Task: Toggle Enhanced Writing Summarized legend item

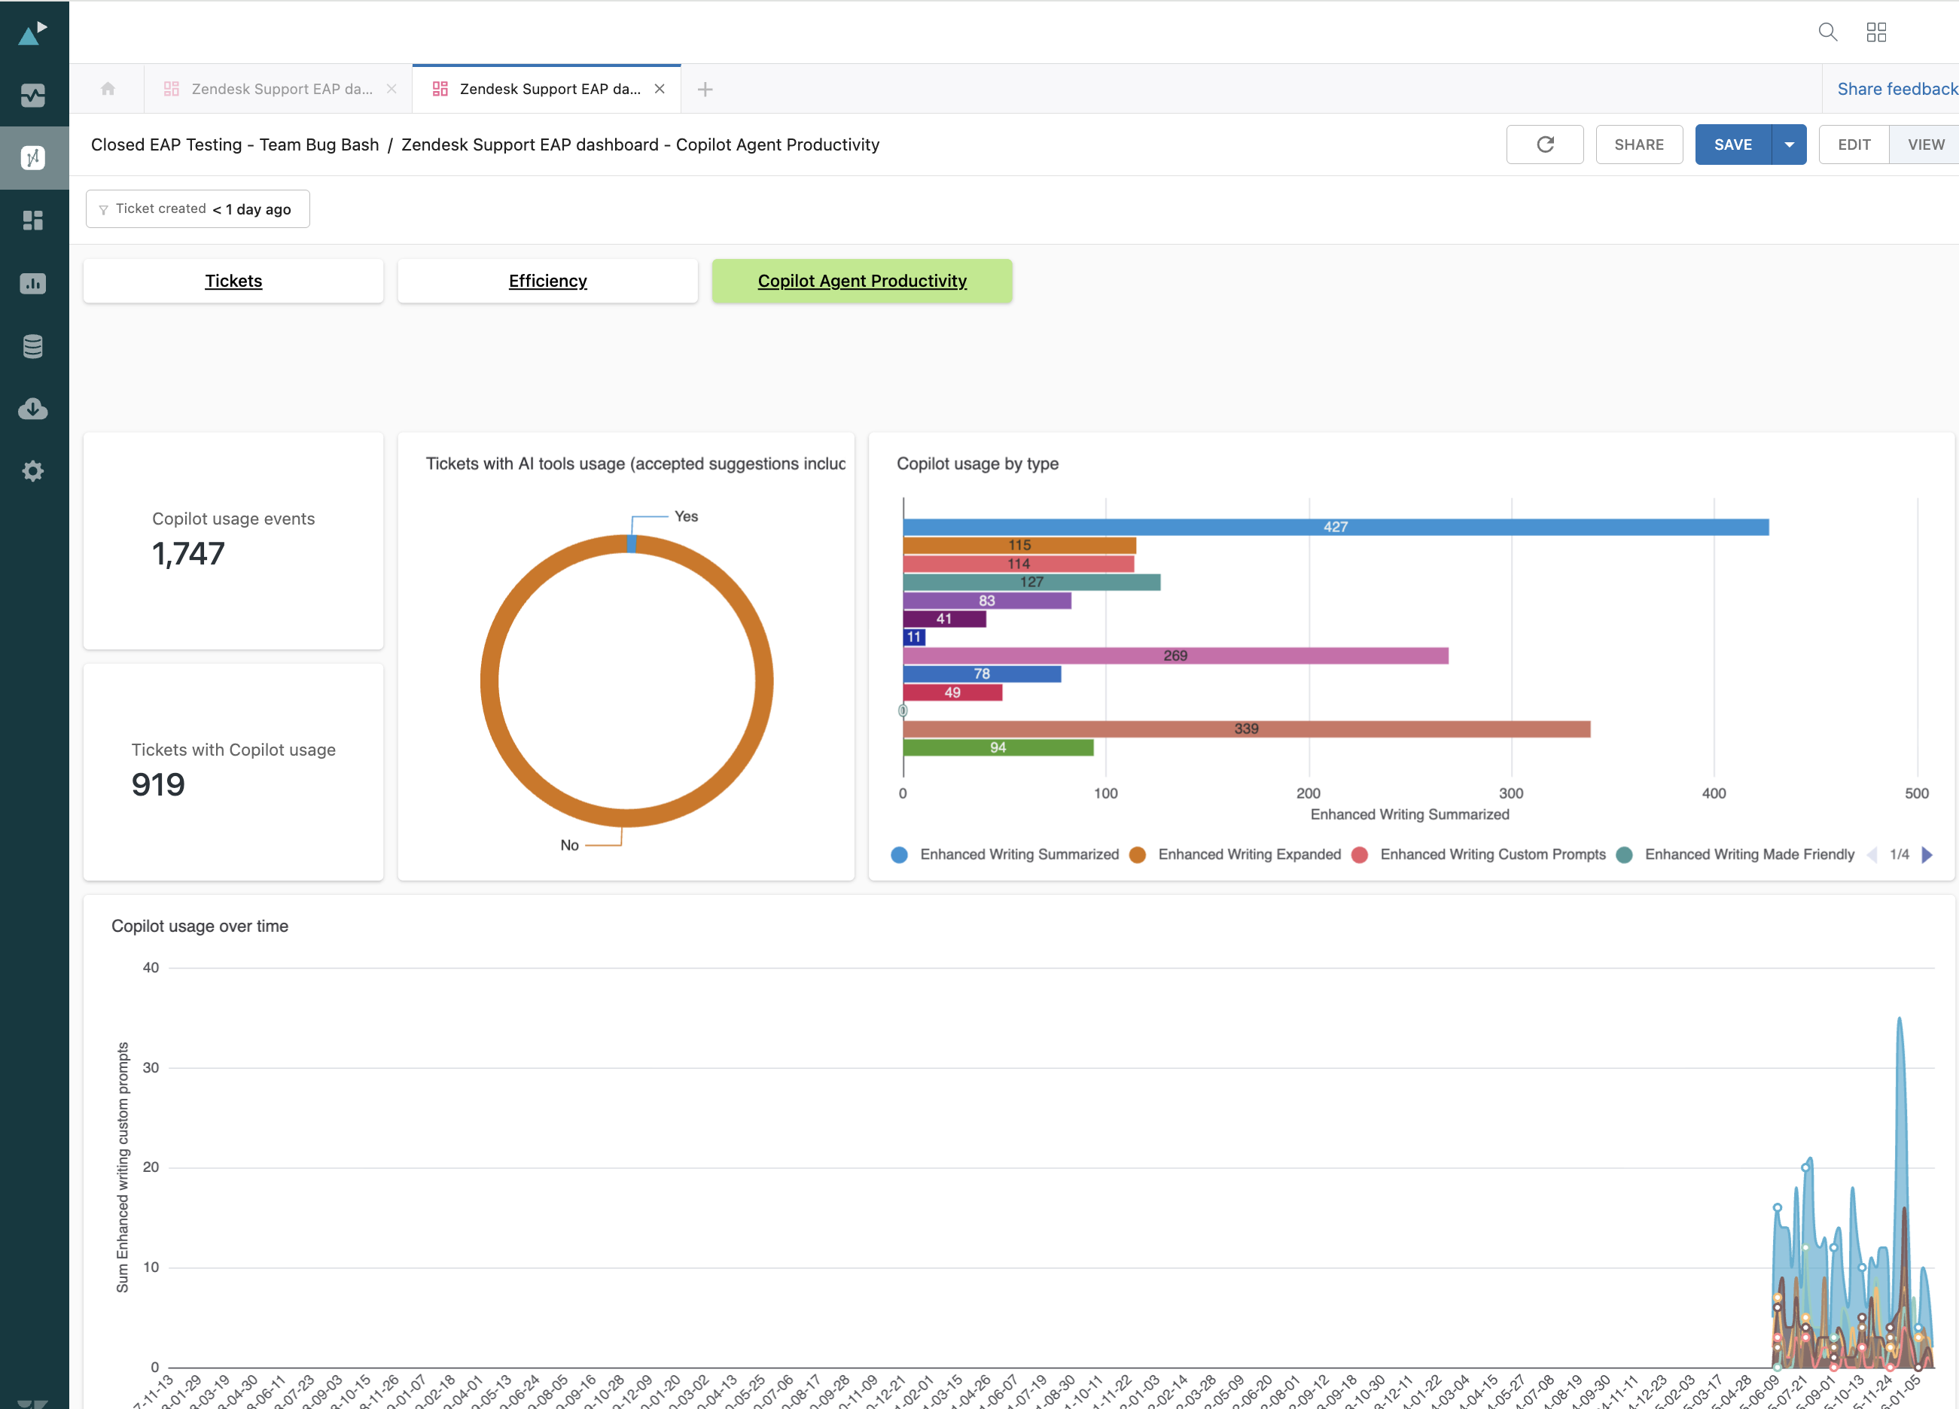Action: [1019, 854]
